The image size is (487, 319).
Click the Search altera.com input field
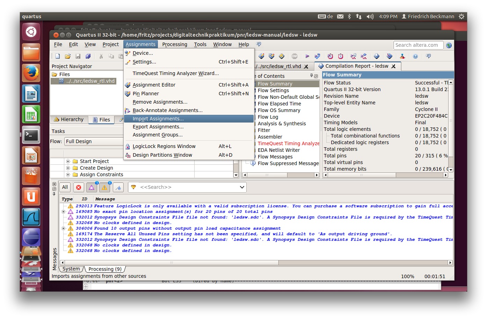418,45
